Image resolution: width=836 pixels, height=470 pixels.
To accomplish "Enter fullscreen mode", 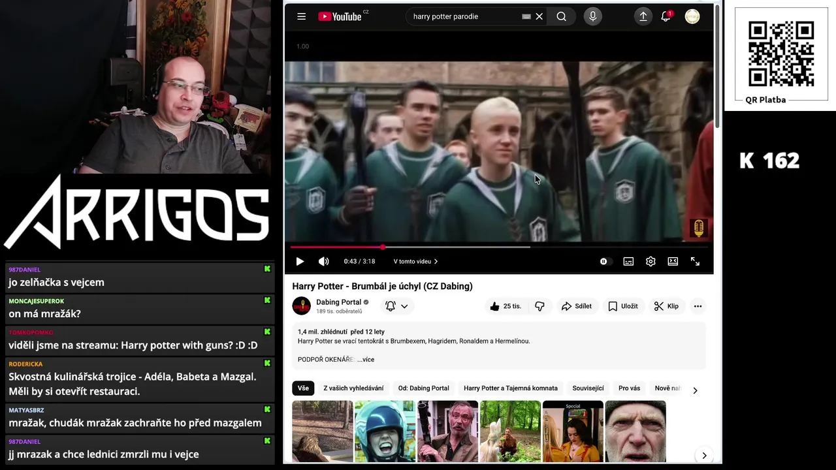I will pos(695,261).
